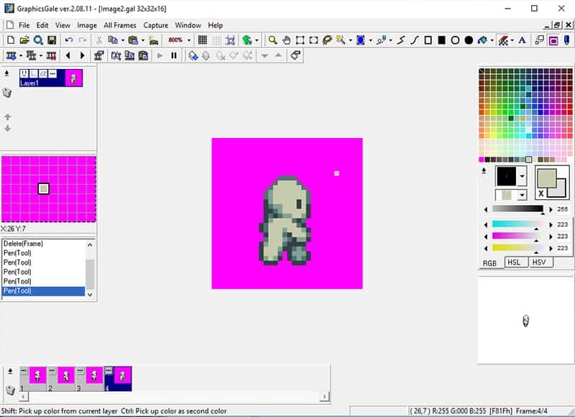
Task: Expand the flood fill options arrow
Action: tap(492, 40)
